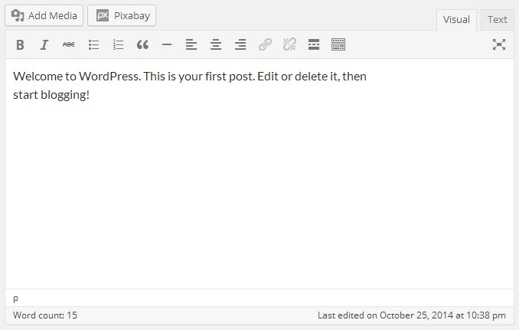Enter distraction-free fullscreen mode
Screen dimensions: 519x330
[x=499, y=44]
